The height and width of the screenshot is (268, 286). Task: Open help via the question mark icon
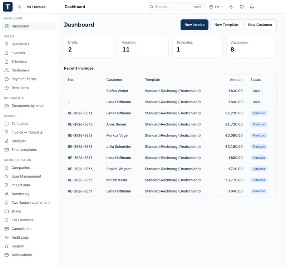pos(242,7)
